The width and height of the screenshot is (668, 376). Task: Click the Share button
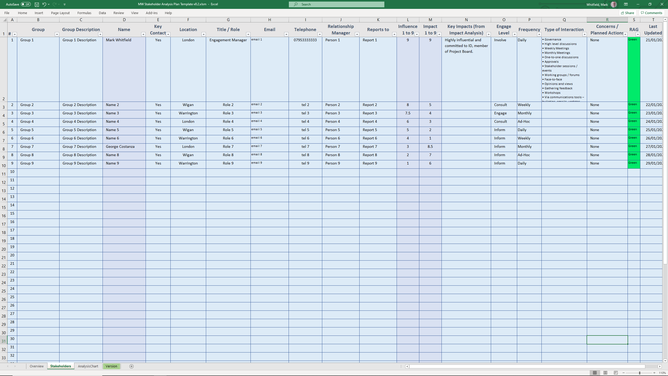(x=628, y=13)
